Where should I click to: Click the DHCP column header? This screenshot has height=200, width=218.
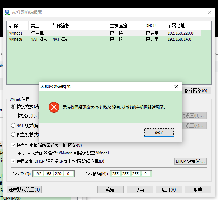click(154, 26)
